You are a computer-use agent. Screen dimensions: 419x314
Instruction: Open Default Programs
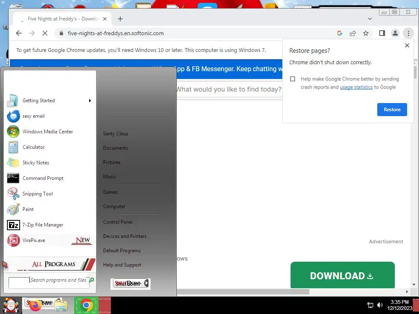tap(122, 251)
